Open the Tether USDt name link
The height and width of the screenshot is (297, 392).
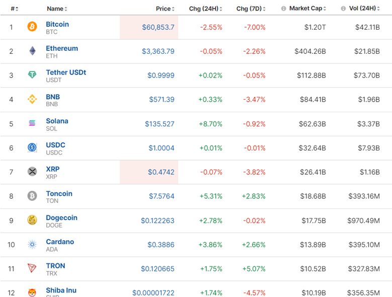(x=66, y=72)
